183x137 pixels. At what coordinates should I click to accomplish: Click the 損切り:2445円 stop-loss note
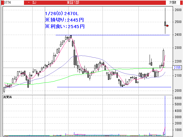[x=65, y=20]
